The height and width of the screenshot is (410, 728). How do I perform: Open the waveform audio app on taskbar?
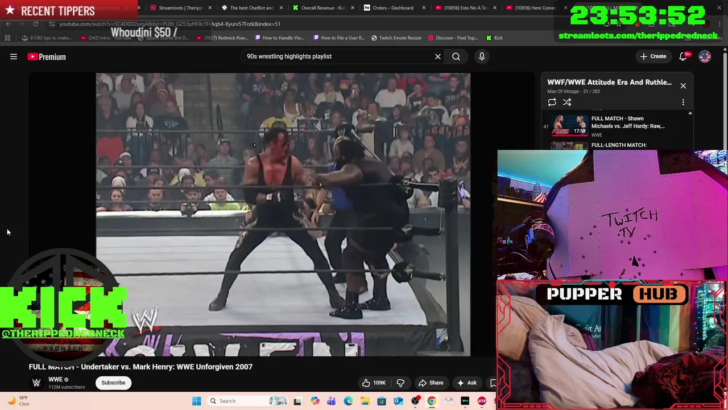click(x=465, y=401)
